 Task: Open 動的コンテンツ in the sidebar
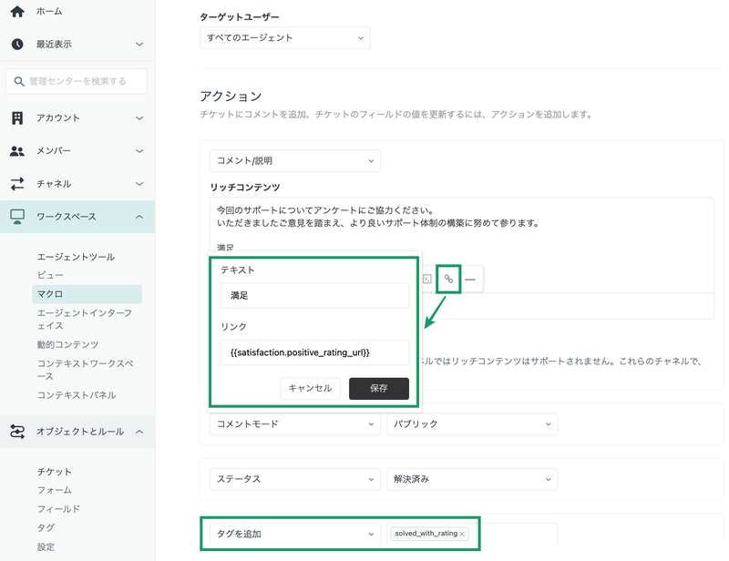point(67,344)
